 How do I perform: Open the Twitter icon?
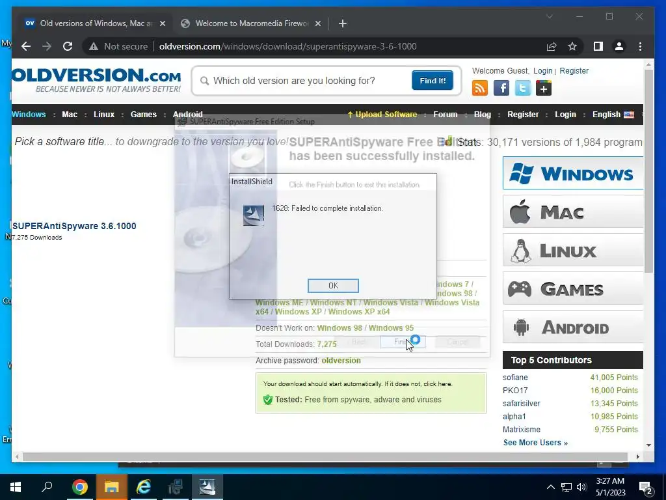click(x=523, y=88)
